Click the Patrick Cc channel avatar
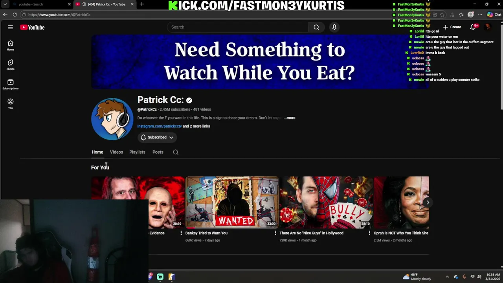 tap(112, 119)
